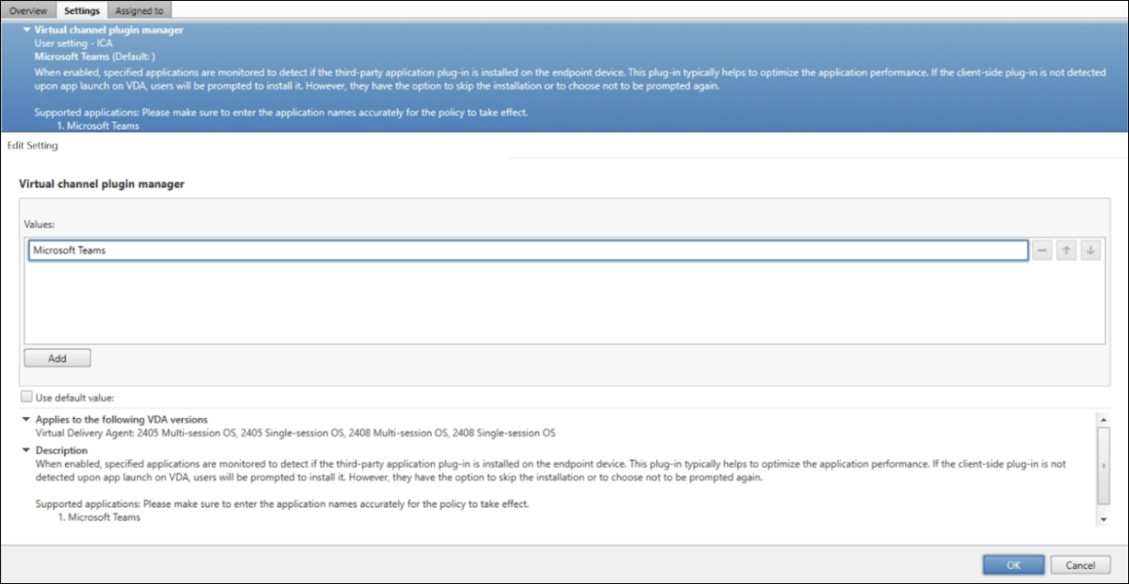
Task: Collapse Applies to the following VDA versions
Action: click(27, 420)
